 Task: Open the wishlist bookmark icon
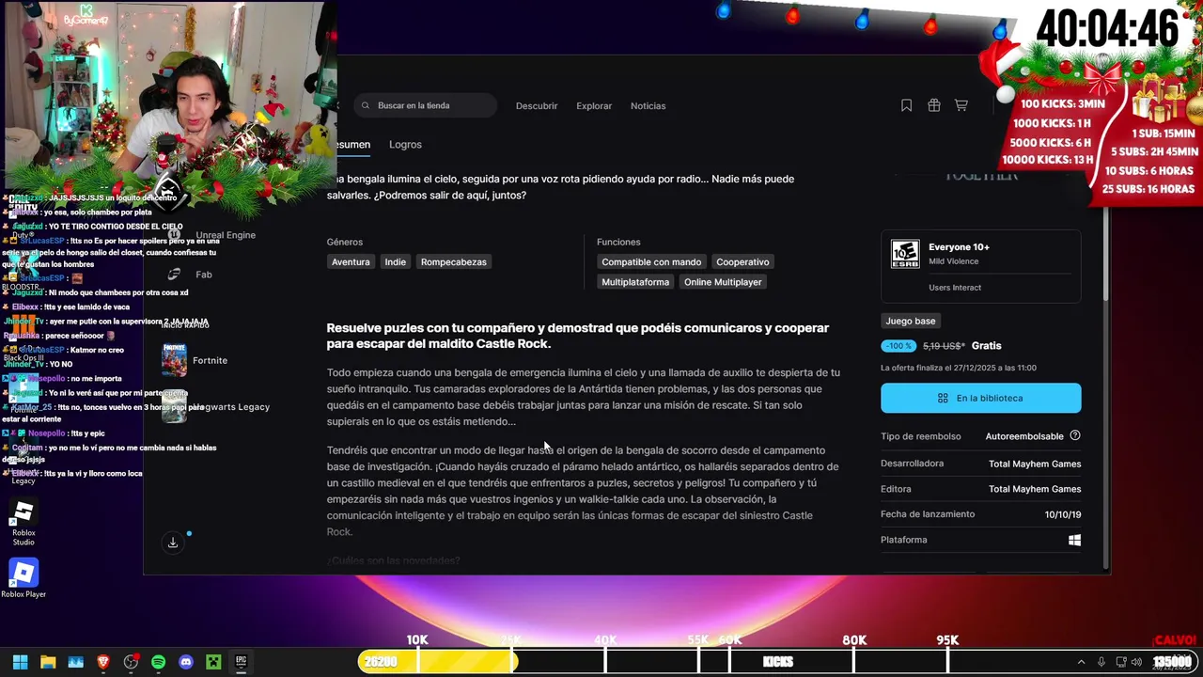906,105
